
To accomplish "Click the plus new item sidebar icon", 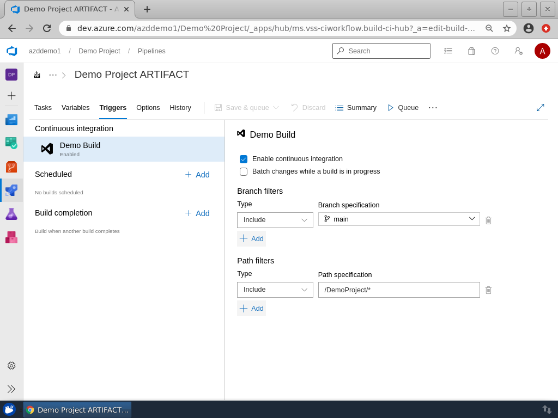I will [x=11, y=96].
